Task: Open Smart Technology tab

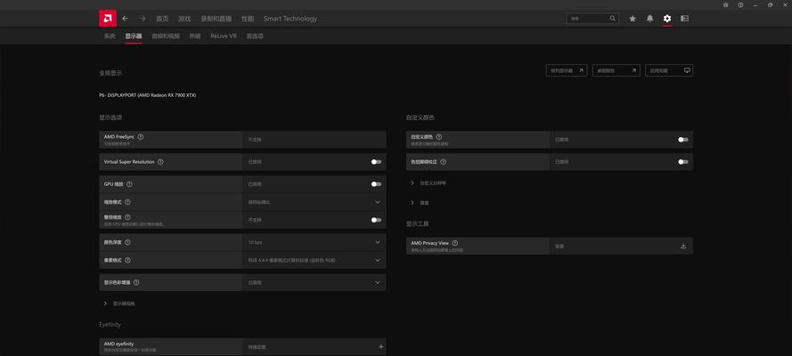Action: tap(290, 19)
